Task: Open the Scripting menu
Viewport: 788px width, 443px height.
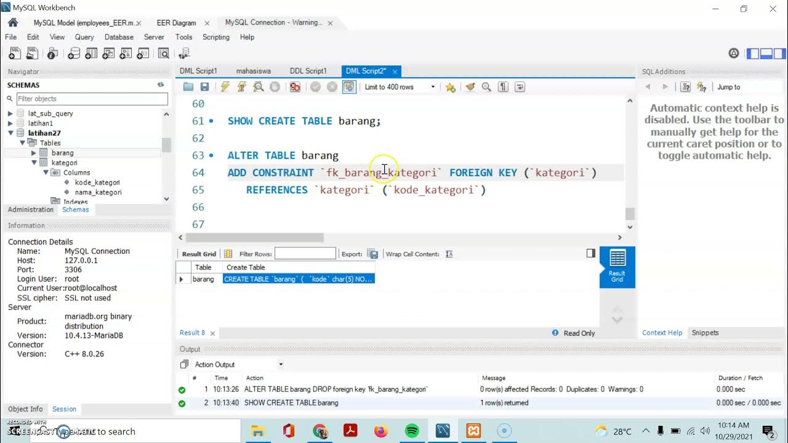Action: pos(216,37)
